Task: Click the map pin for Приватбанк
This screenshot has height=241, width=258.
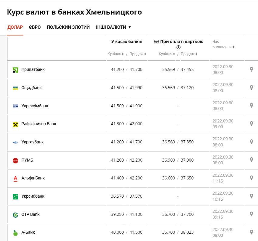Action: pos(251,69)
